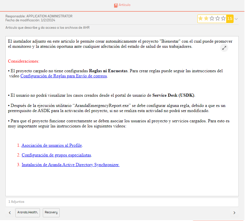Rate article with the fourth star

pyautogui.click(x=218, y=18)
